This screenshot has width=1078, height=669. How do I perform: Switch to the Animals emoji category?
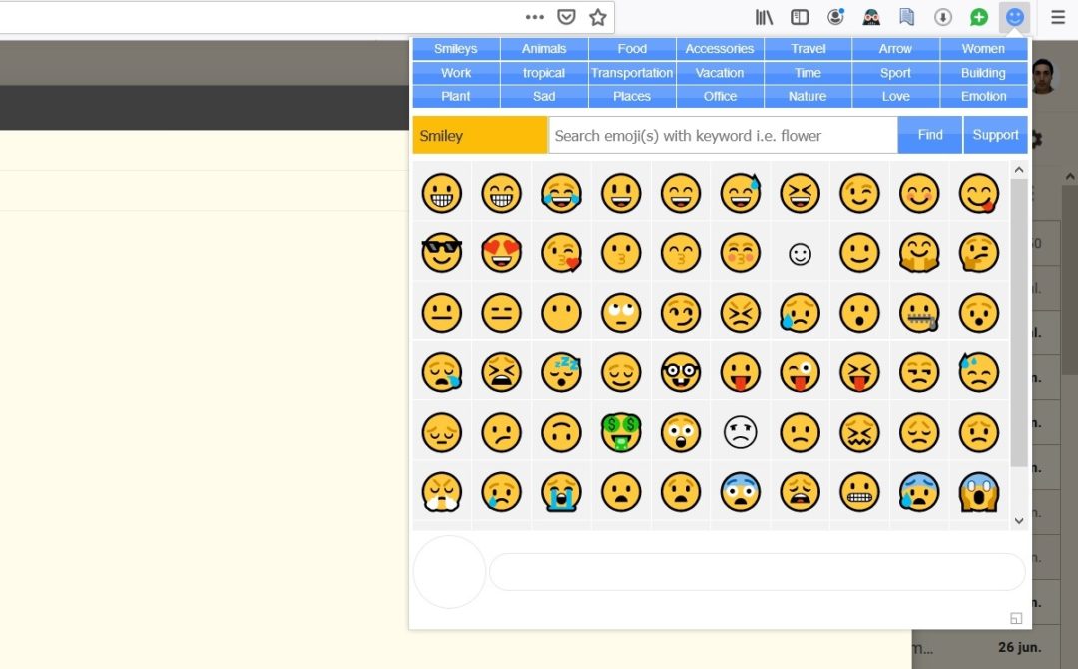(x=544, y=49)
